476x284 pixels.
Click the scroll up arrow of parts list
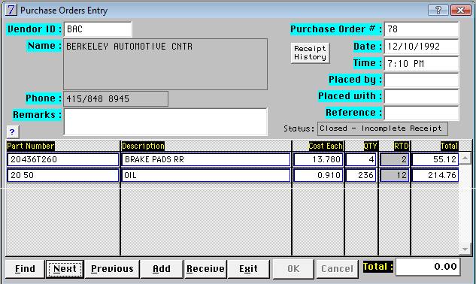(x=465, y=158)
